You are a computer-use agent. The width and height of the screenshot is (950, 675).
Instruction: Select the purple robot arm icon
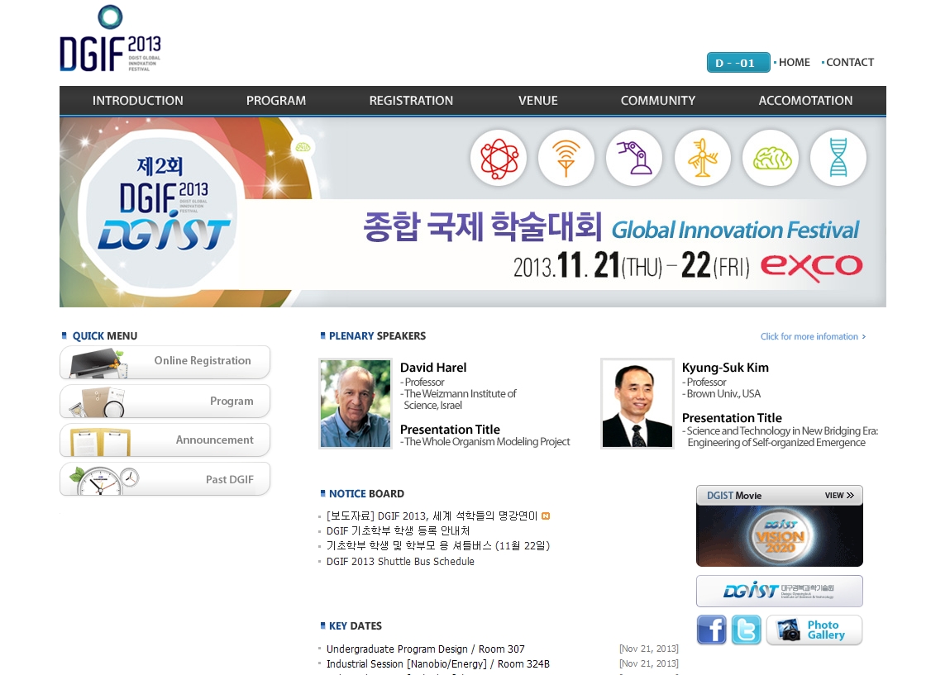(x=634, y=158)
